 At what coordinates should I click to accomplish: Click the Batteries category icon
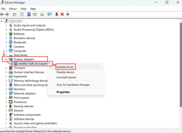[x=11, y=34]
